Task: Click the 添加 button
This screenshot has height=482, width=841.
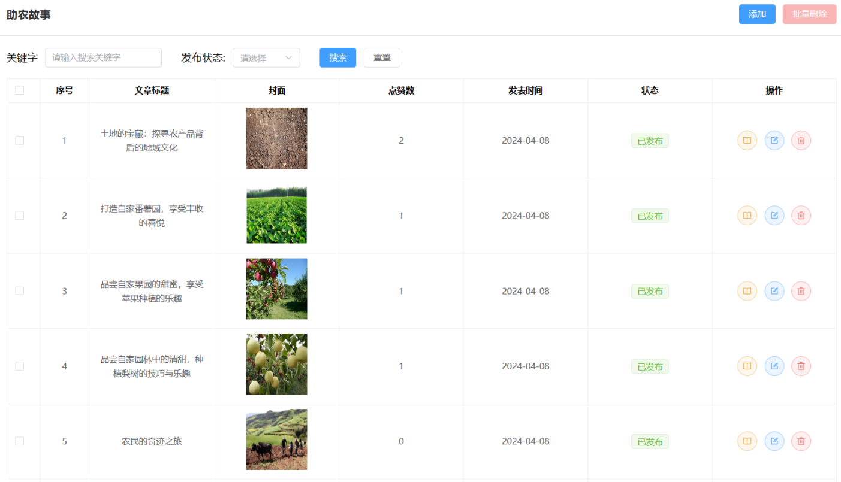Action: tap(757, 14)
